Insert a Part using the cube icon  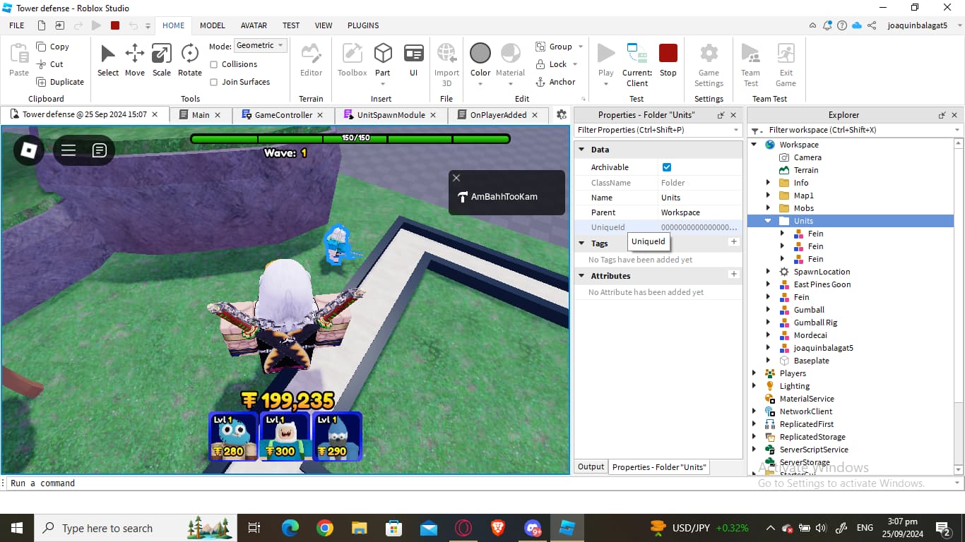point(383,60)
